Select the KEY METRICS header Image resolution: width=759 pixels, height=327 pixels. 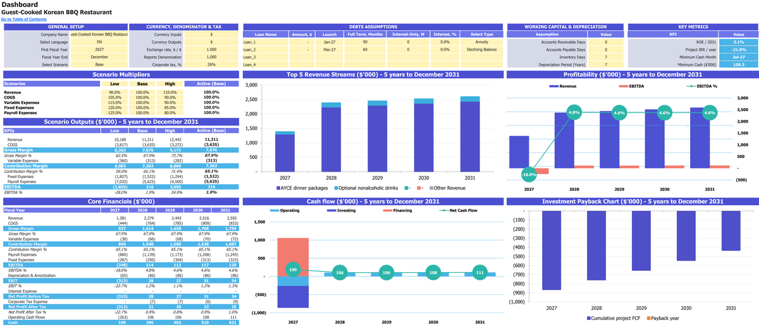(691, 27)
